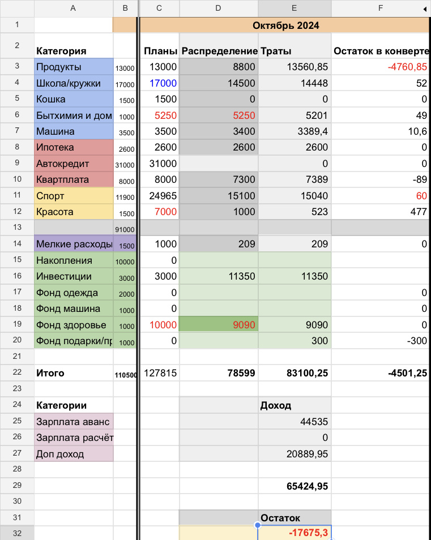431x540 pixels.
Task: Click the 'Октябрь 2024' title cell
Action: pyautogui.click(x=285, y=25)
